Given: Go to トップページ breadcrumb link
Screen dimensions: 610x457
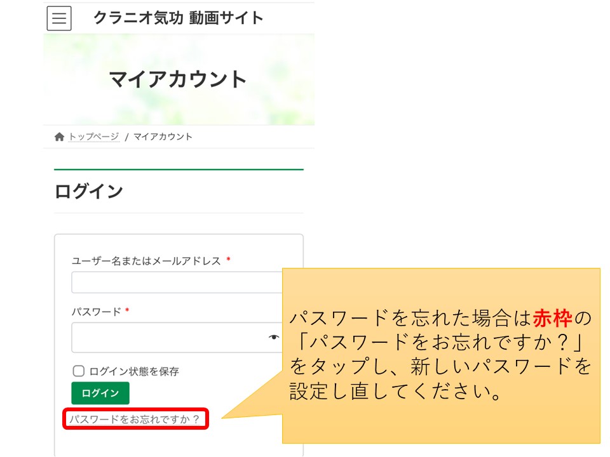Looking at the screenshot, I should [94, 137].
